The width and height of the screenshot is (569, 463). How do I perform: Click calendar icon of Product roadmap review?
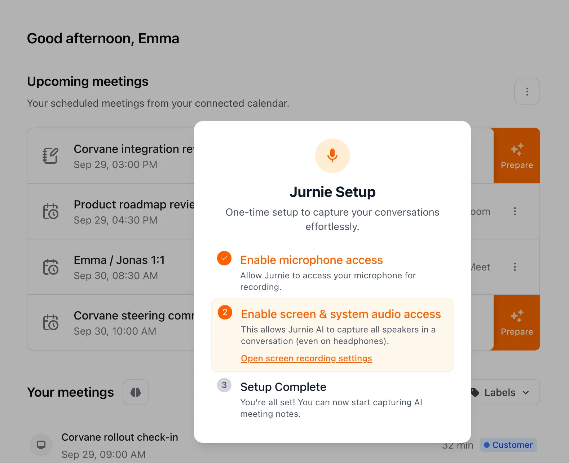point(50,211)
